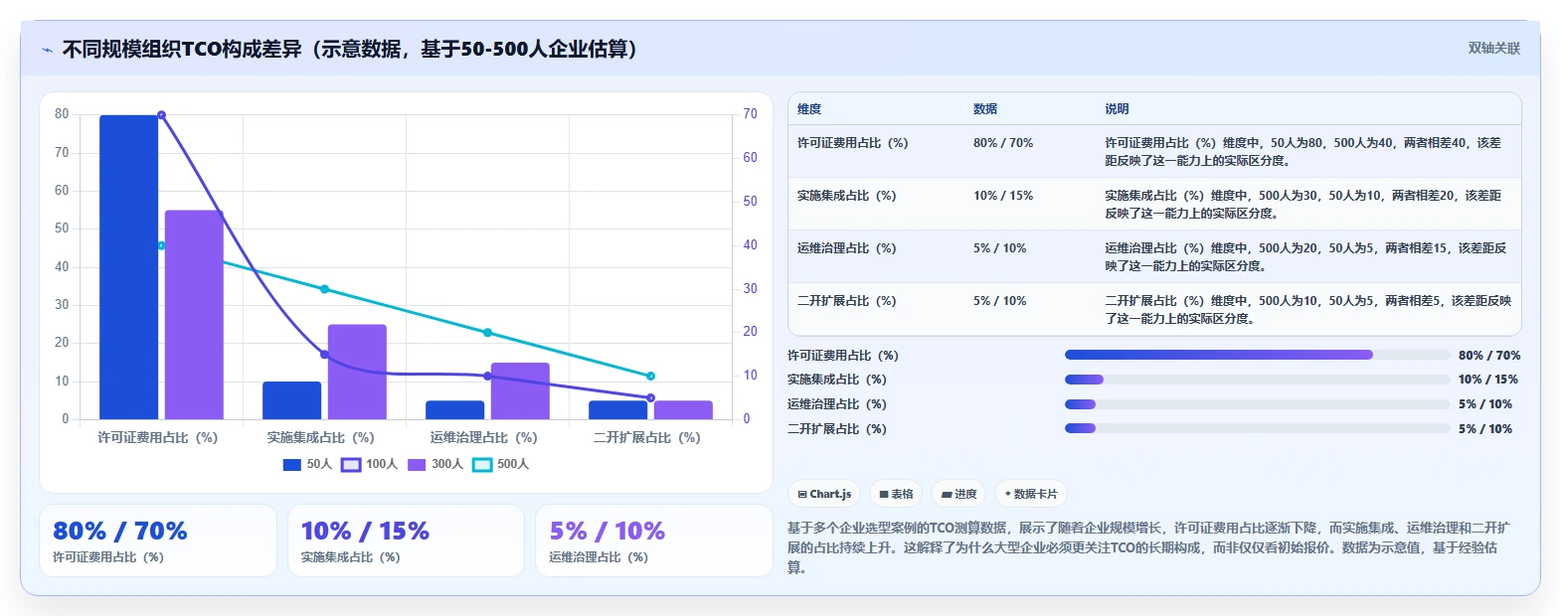Screen dimensions: 1561x616
Task: Open the 10% / 15% stat card
Action: coord(406,540)
